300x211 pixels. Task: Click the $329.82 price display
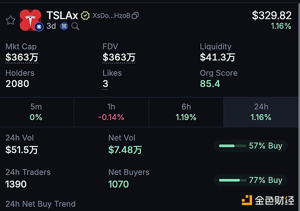[271, 15]
